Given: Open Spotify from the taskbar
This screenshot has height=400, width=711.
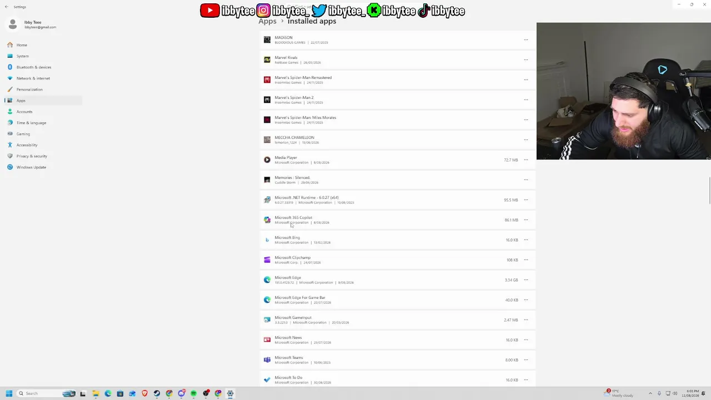Looking at the screenshot, I should click(x=193, y=393).
